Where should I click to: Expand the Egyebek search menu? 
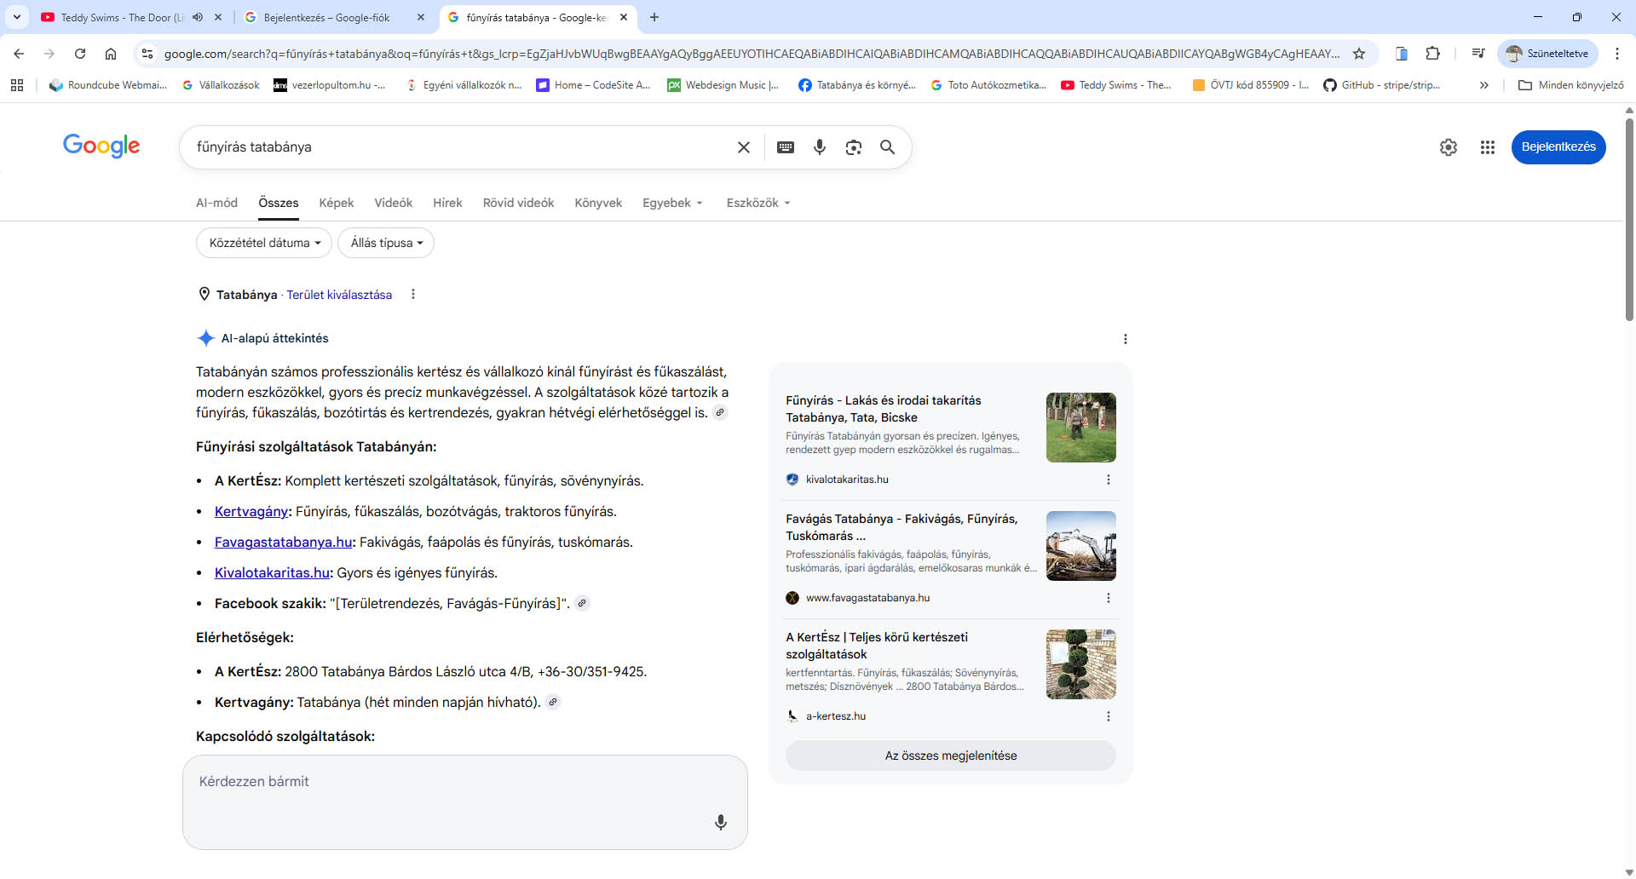(672, 203)
